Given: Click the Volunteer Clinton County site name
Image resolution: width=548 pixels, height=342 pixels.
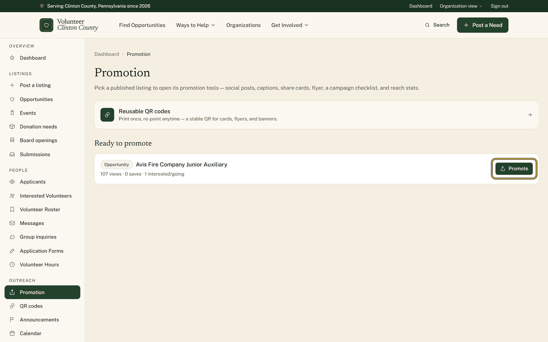Looking at the screenshot, I should [x=77, y=25].
